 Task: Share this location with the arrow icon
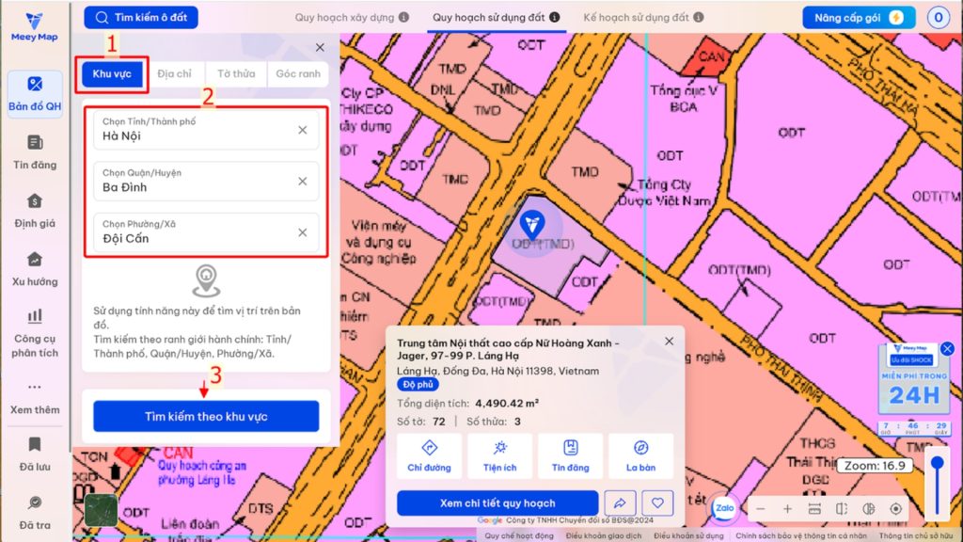[x=619, y=503]
